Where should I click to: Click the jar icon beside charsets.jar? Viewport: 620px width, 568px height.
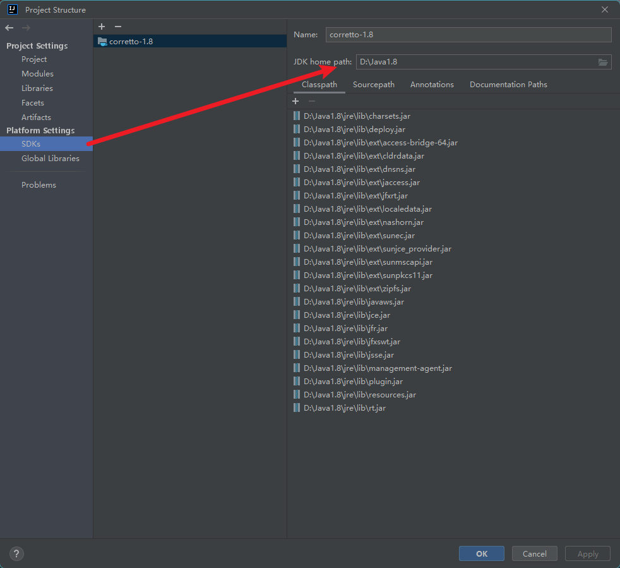point(297,116)
